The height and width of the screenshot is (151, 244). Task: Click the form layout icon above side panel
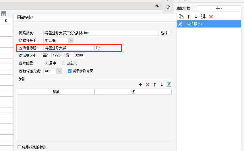pos(168,7)
